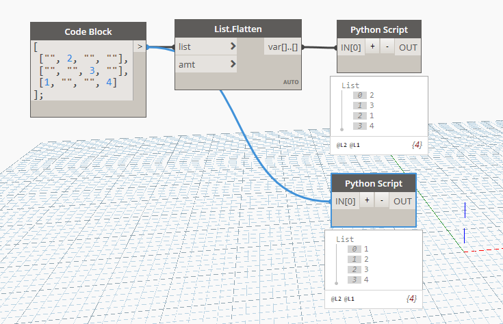
Task: Click {4} item count in upper preview
Action: (417, 145)
